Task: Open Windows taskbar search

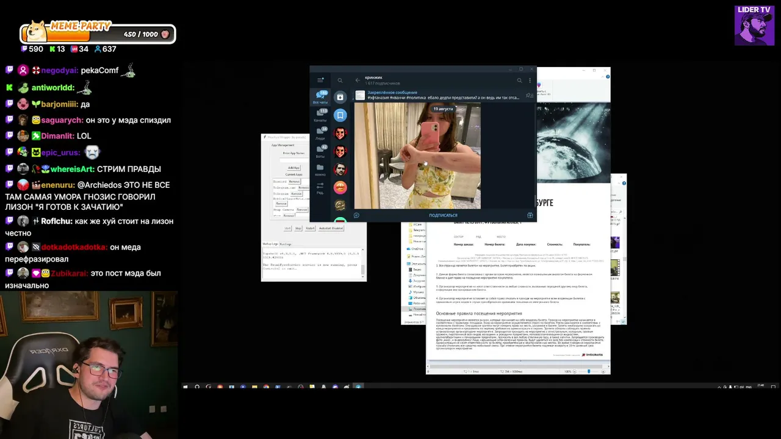Action: point(197,387)
